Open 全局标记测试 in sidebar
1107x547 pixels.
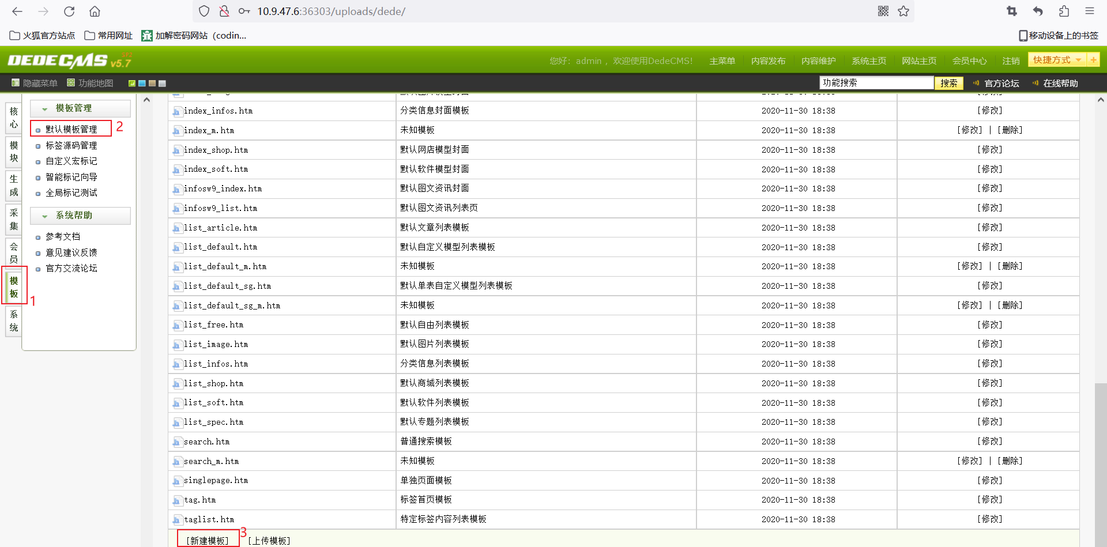[71, 193]
